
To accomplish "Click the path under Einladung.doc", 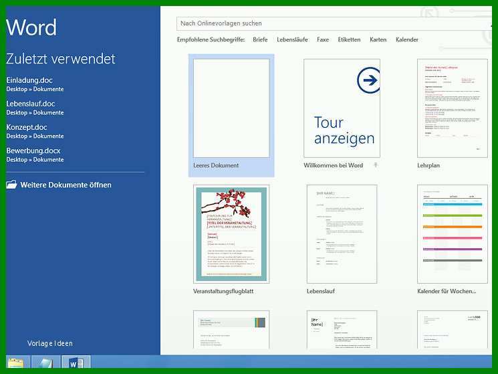I will [x=35, y=89].
